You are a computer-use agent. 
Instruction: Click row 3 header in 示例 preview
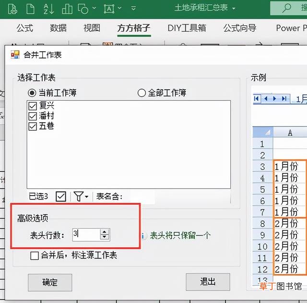coord(262,166)
